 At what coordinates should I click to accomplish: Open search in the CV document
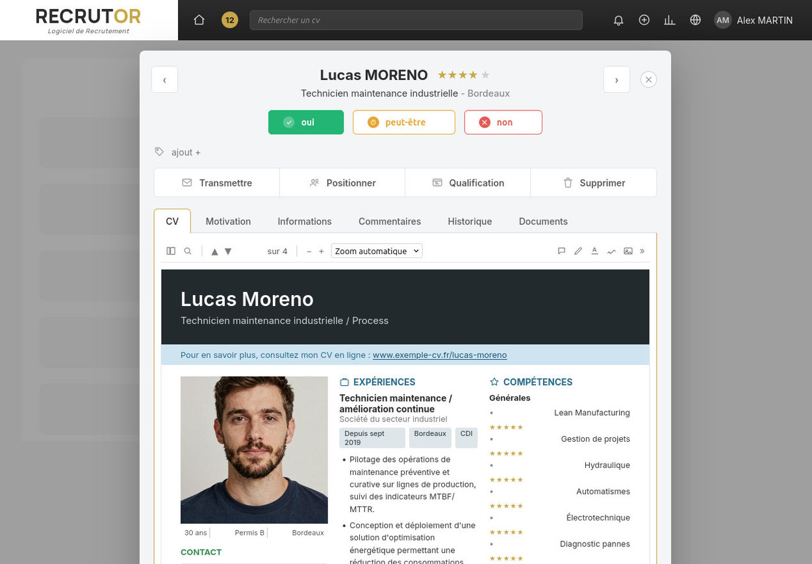point(188,251)
